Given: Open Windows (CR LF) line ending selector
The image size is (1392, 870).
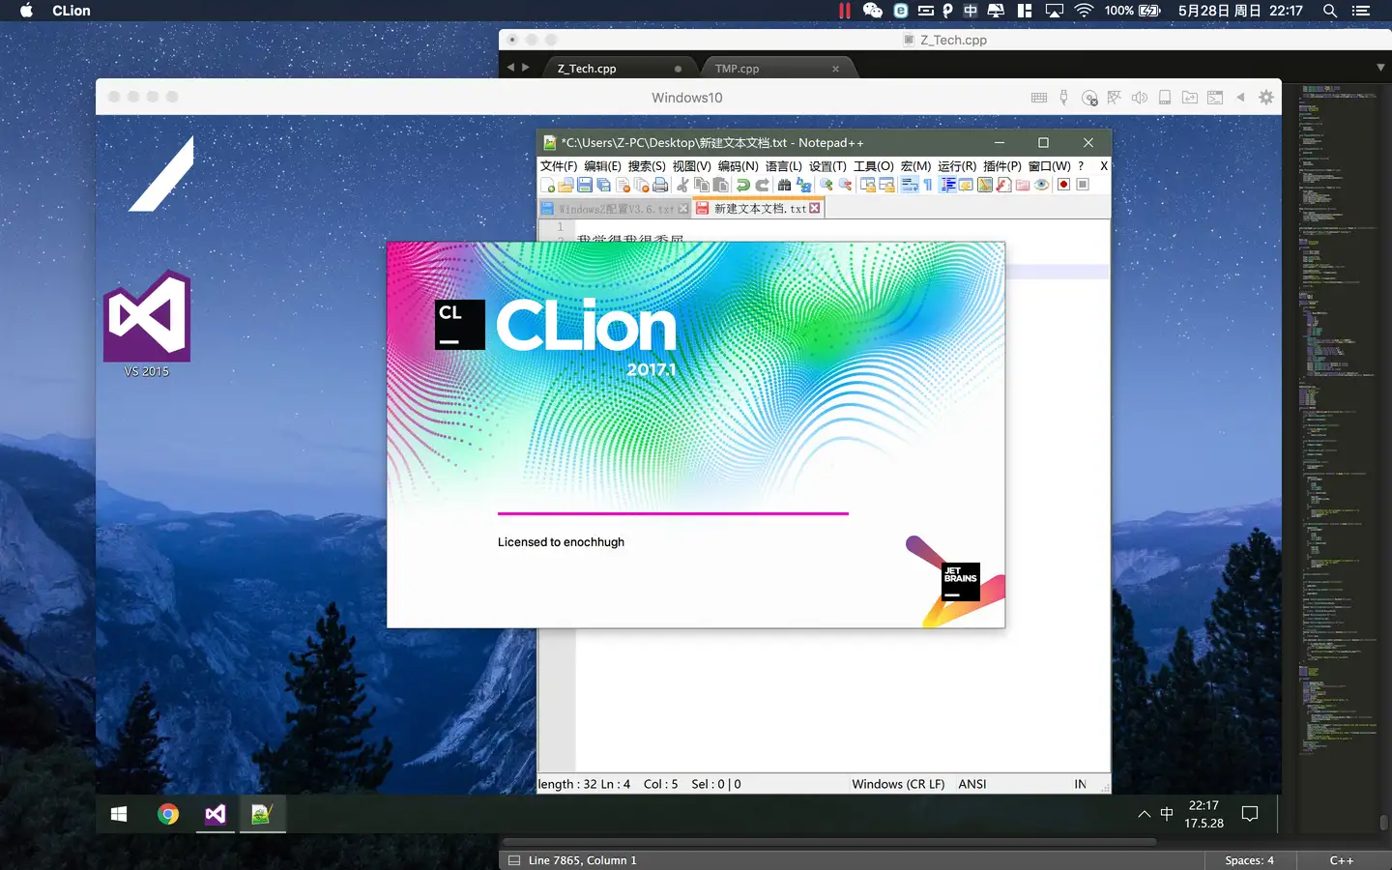Looking at the screenshot, I should pyautogui.click(x=898, y=784).
